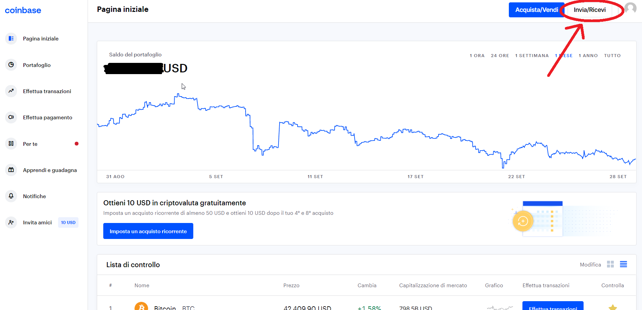Open Pagina iniziale sidebar icon

tap(11, 38)
